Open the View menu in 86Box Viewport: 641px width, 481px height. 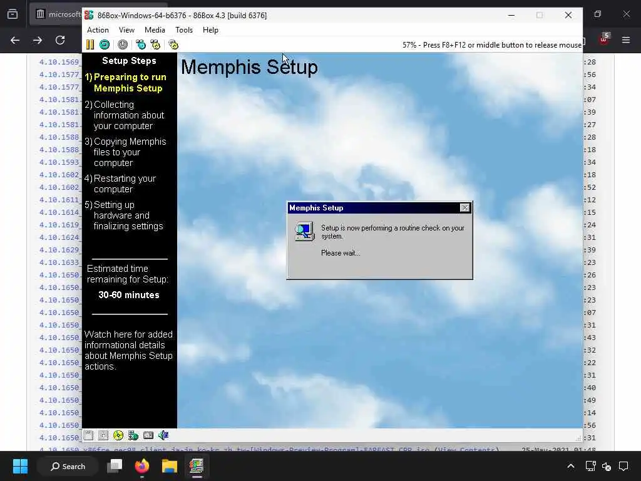(x=126, y=30)
